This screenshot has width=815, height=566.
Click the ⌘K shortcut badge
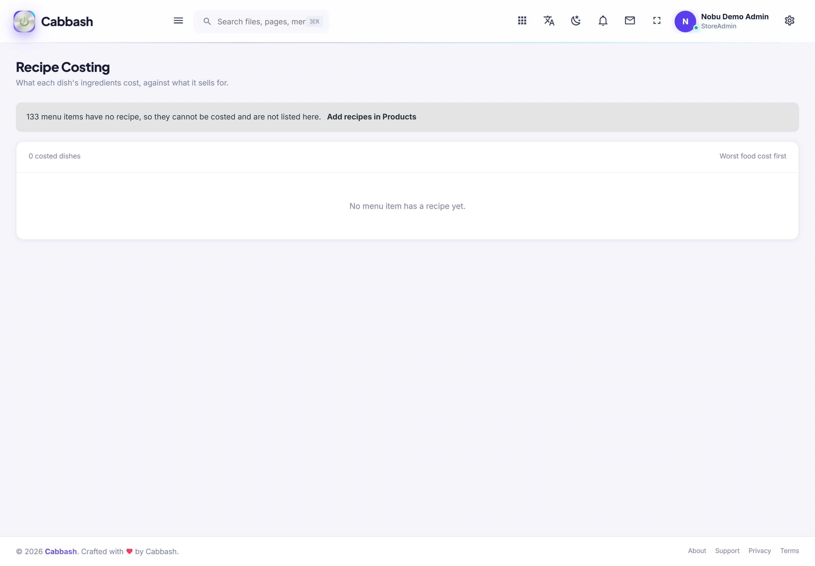[x=315, y=22]
